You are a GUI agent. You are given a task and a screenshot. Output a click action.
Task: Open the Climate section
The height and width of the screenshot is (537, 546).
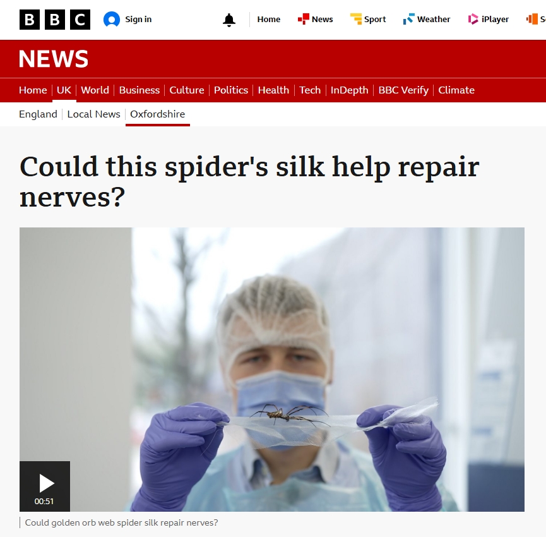pyautogui.click(x=456, y=90)
